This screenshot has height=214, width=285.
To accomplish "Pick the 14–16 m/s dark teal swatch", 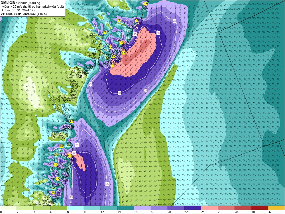I will (126, 208).
